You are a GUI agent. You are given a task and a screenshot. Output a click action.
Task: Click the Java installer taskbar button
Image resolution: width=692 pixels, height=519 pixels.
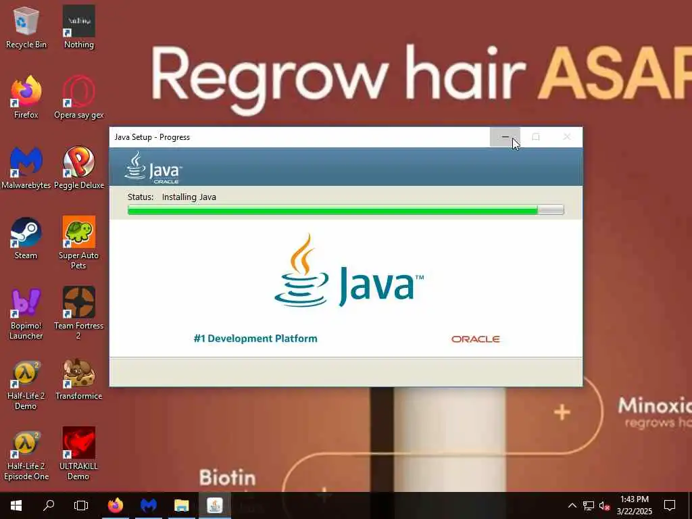click(x=214, y=505)
